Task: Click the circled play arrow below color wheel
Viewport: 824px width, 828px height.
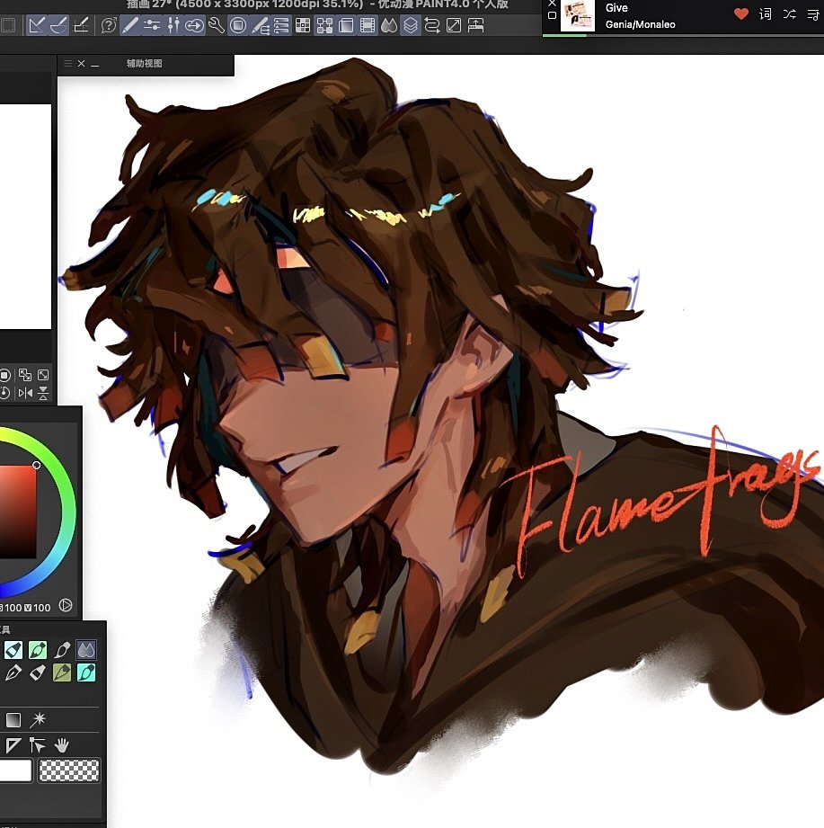Action: (66, 605)
